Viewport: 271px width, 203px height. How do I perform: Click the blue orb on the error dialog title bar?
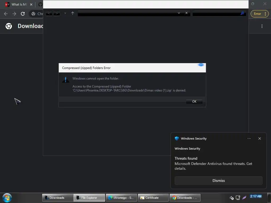click(x=201, y=65)
